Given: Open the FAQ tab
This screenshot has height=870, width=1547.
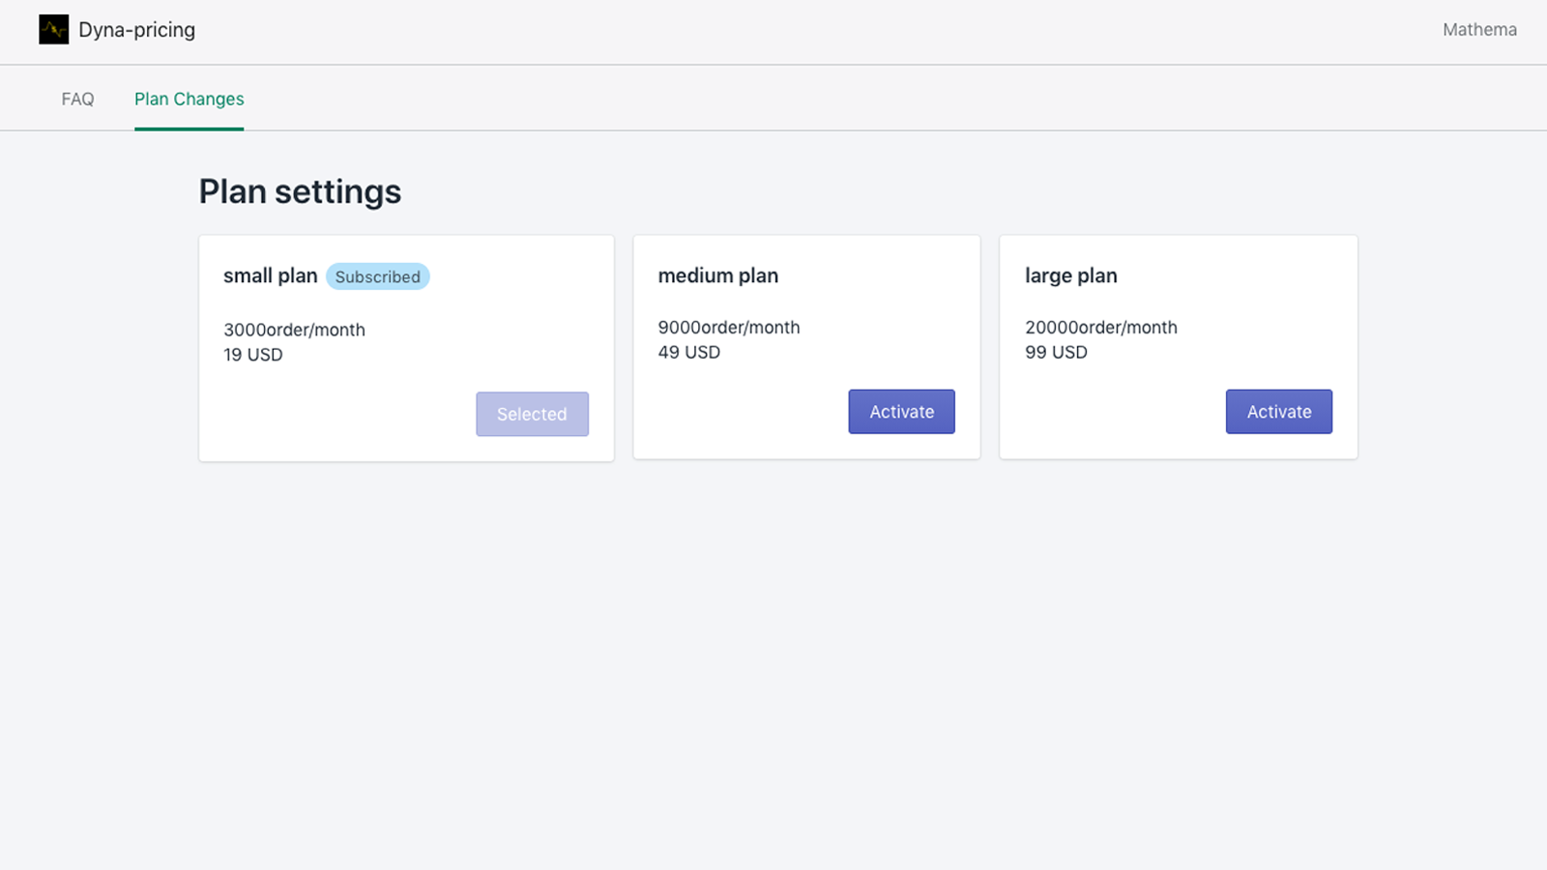Looking at the screenshot, I should [77, 99].
